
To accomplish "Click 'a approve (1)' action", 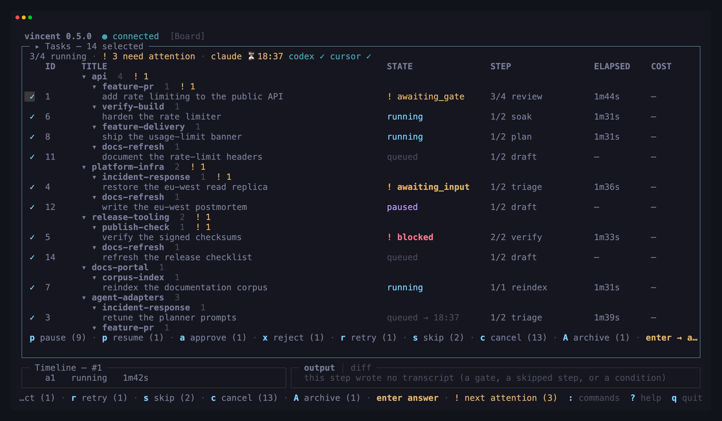I will pyautogui.click(x=213, y=338).
